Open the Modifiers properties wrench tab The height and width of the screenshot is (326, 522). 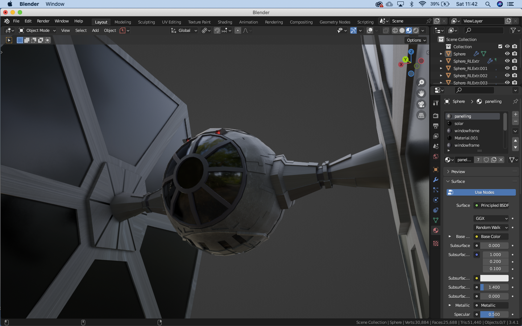(x=436, y=180)
